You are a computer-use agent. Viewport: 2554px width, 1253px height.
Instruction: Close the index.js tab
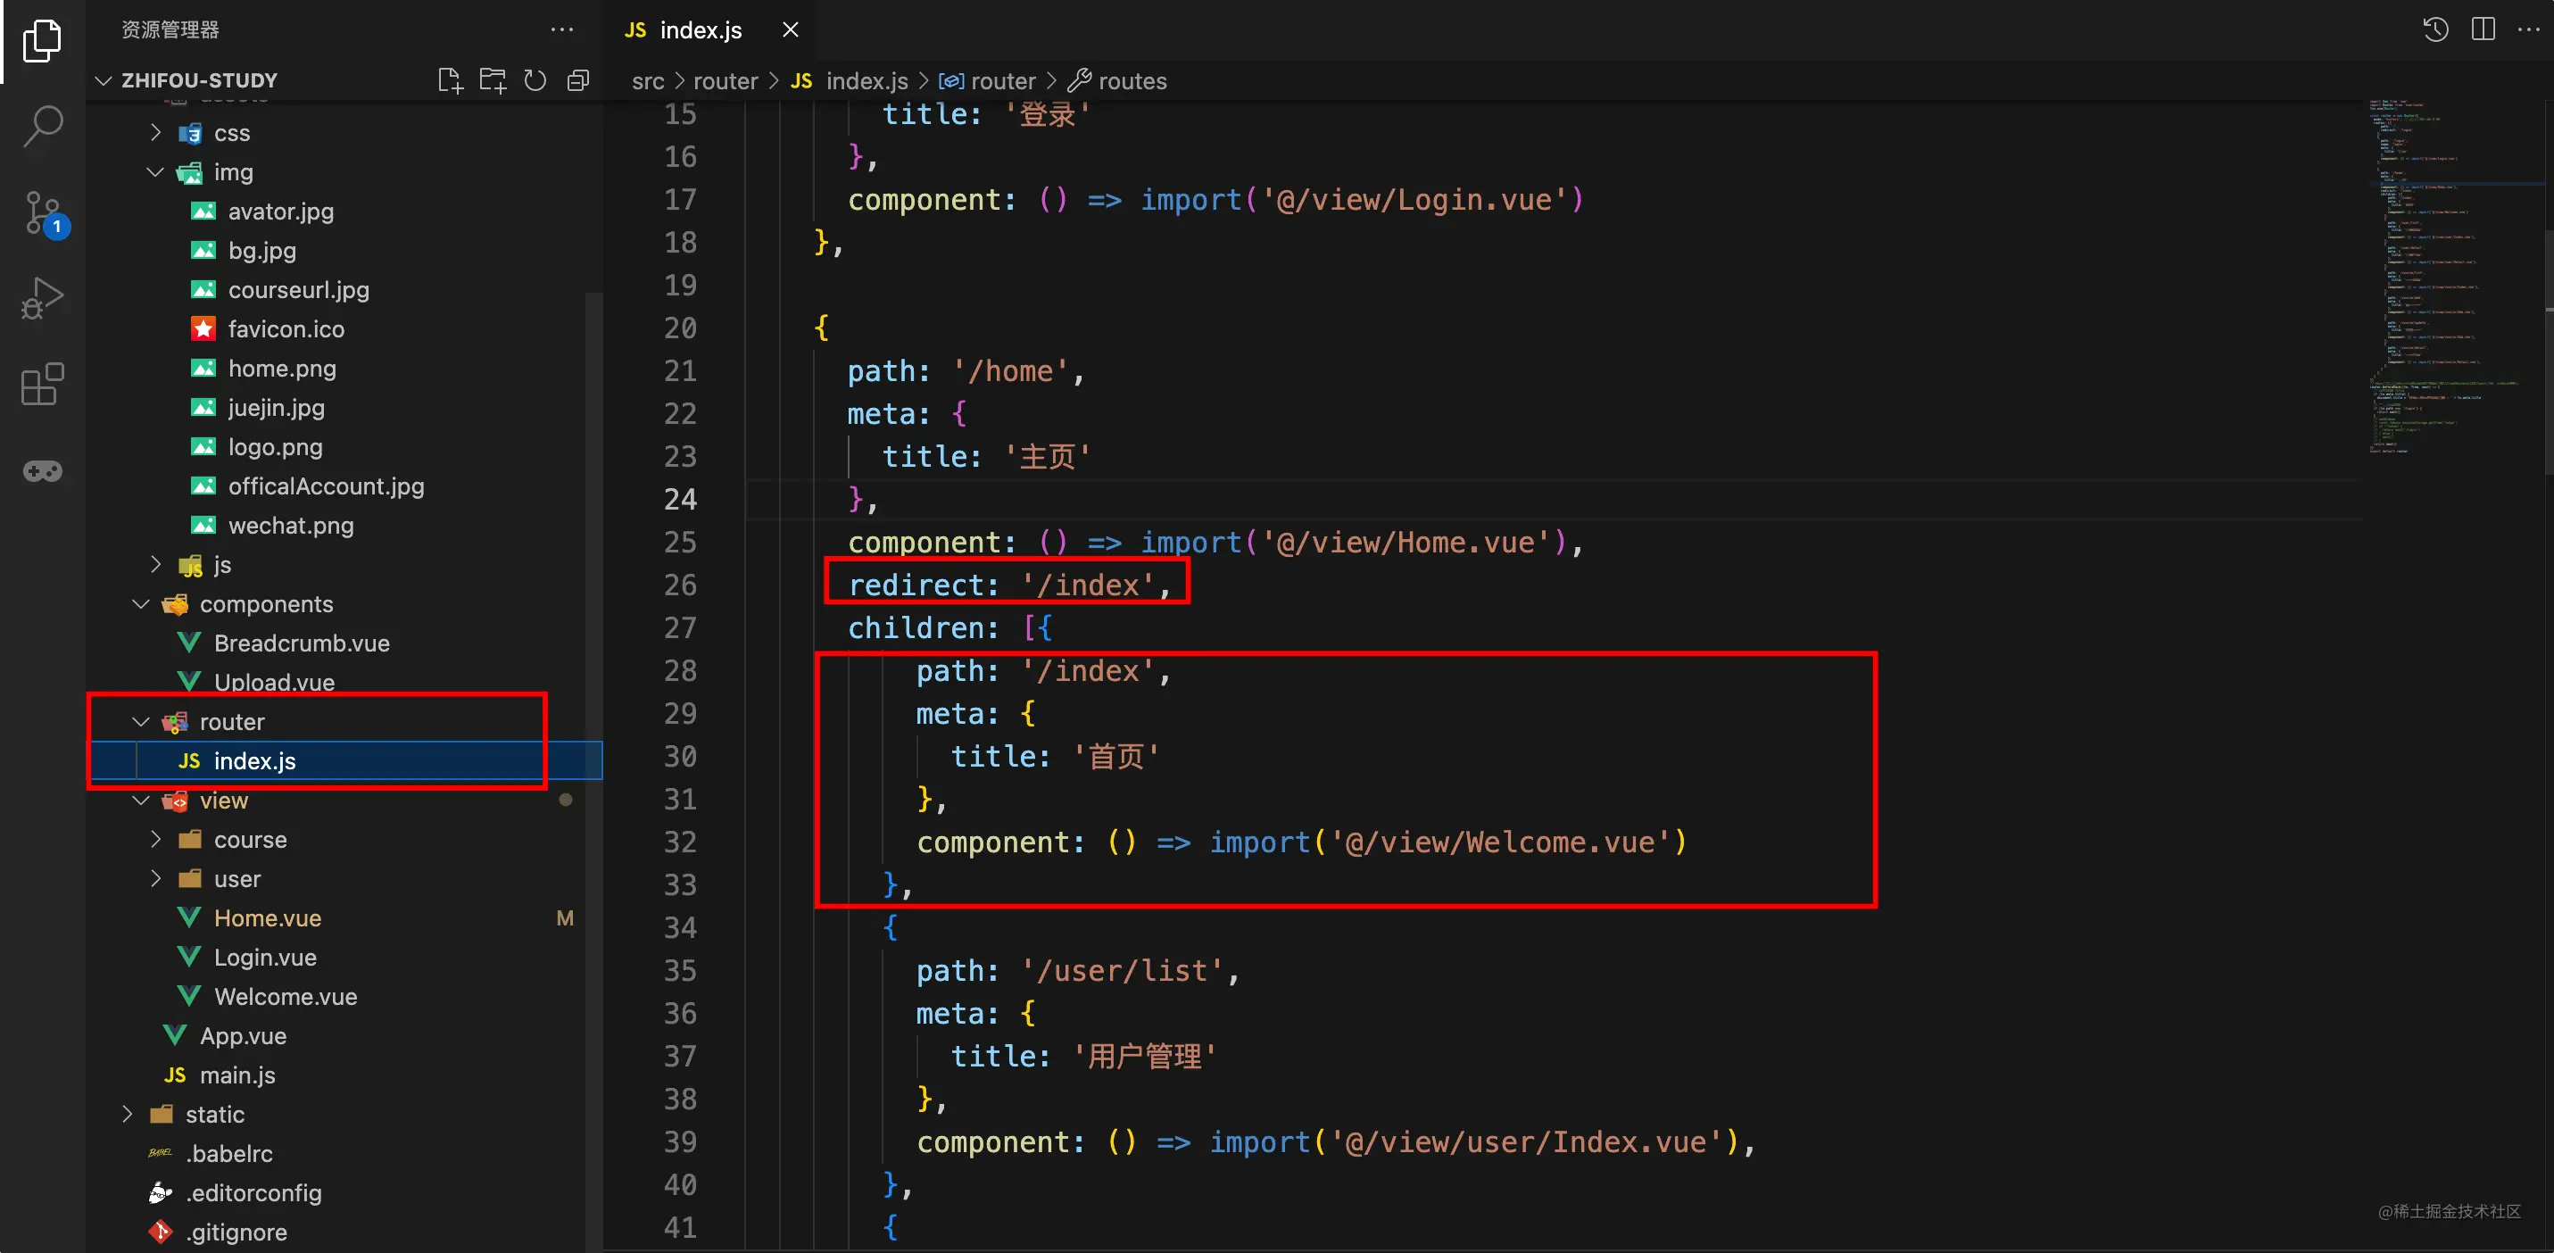pyautogui.click(x=790, y=29)
